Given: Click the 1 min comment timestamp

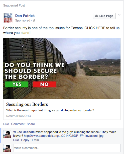Looking at the screenshot, I should click(x=35, y=140).
